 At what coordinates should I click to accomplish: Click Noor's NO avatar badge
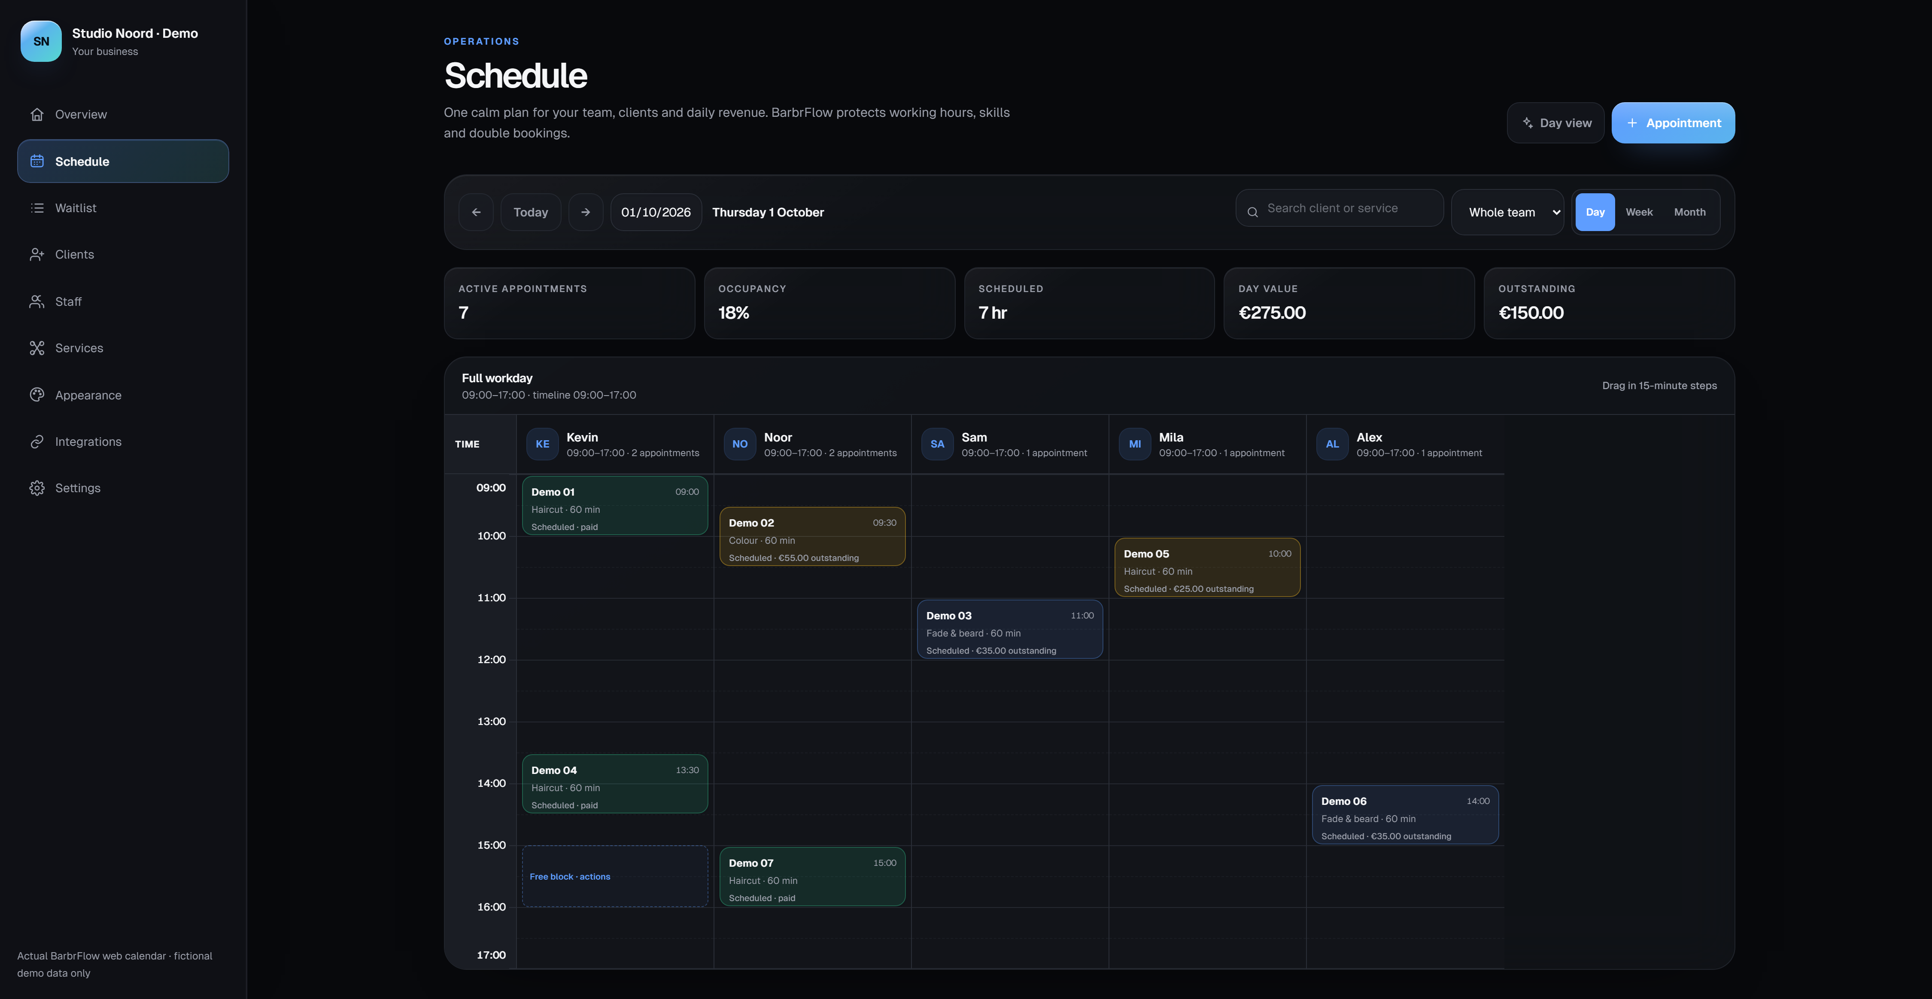739,444
